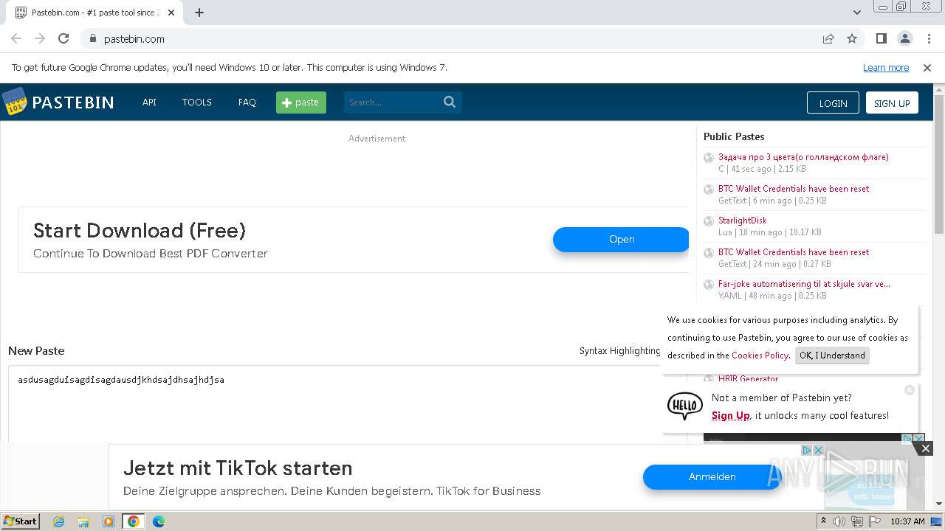
Task: Close the sign-up hello popup
Action: [910, 389]
